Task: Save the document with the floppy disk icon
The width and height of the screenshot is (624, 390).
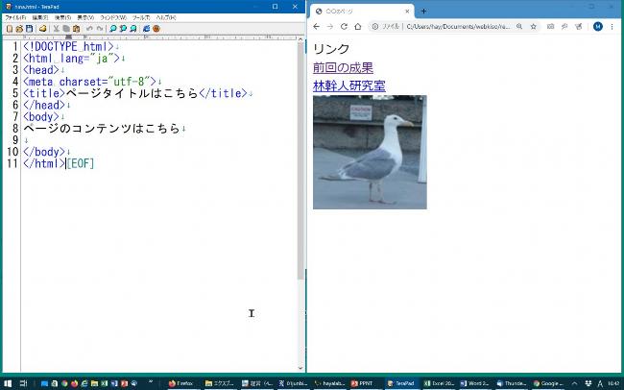Action: [x=29, y=29]
